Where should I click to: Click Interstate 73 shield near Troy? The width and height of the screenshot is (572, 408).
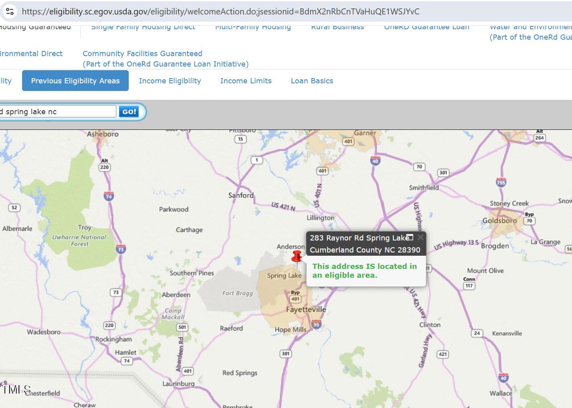121,248
